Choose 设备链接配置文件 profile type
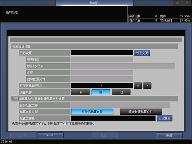The image size is (192, 144). 141,112
